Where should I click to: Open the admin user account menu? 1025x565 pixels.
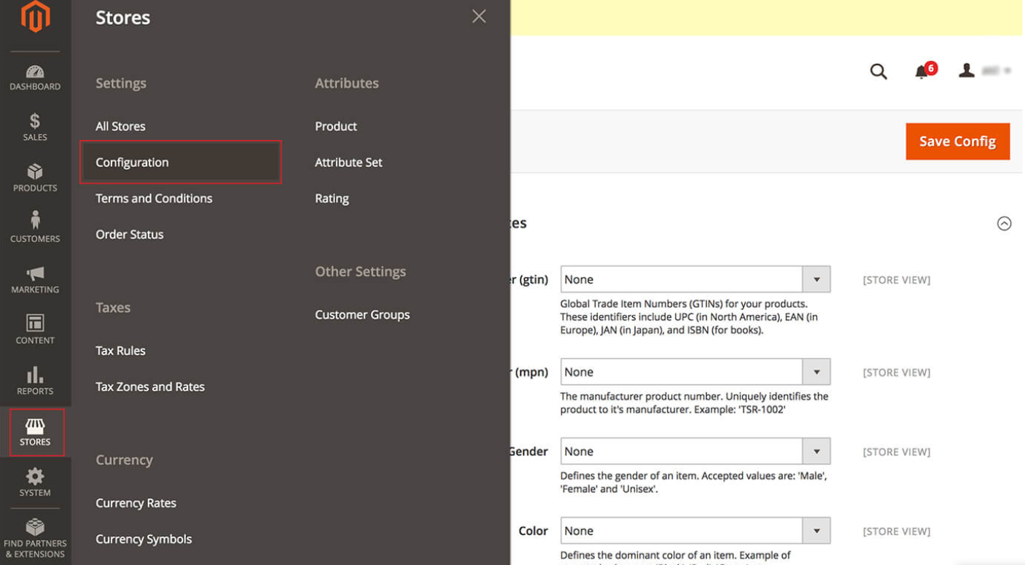click(x=985, y=71)
